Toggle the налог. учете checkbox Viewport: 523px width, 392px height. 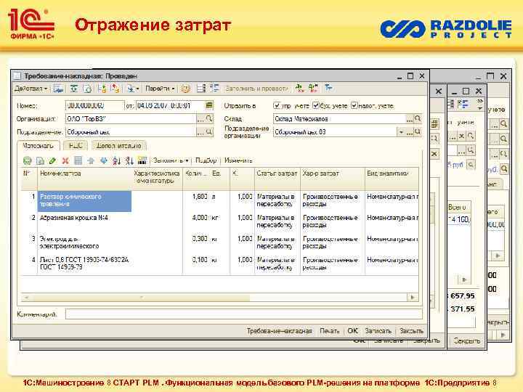[354, 106]
